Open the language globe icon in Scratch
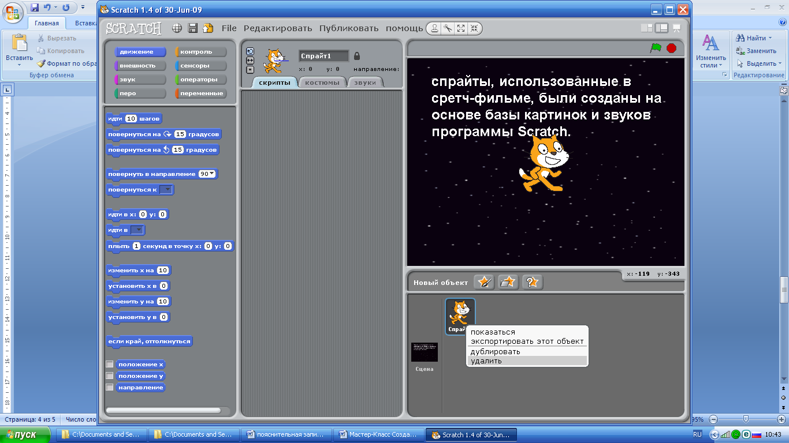The image size is (789, 443). pos(177,28)
